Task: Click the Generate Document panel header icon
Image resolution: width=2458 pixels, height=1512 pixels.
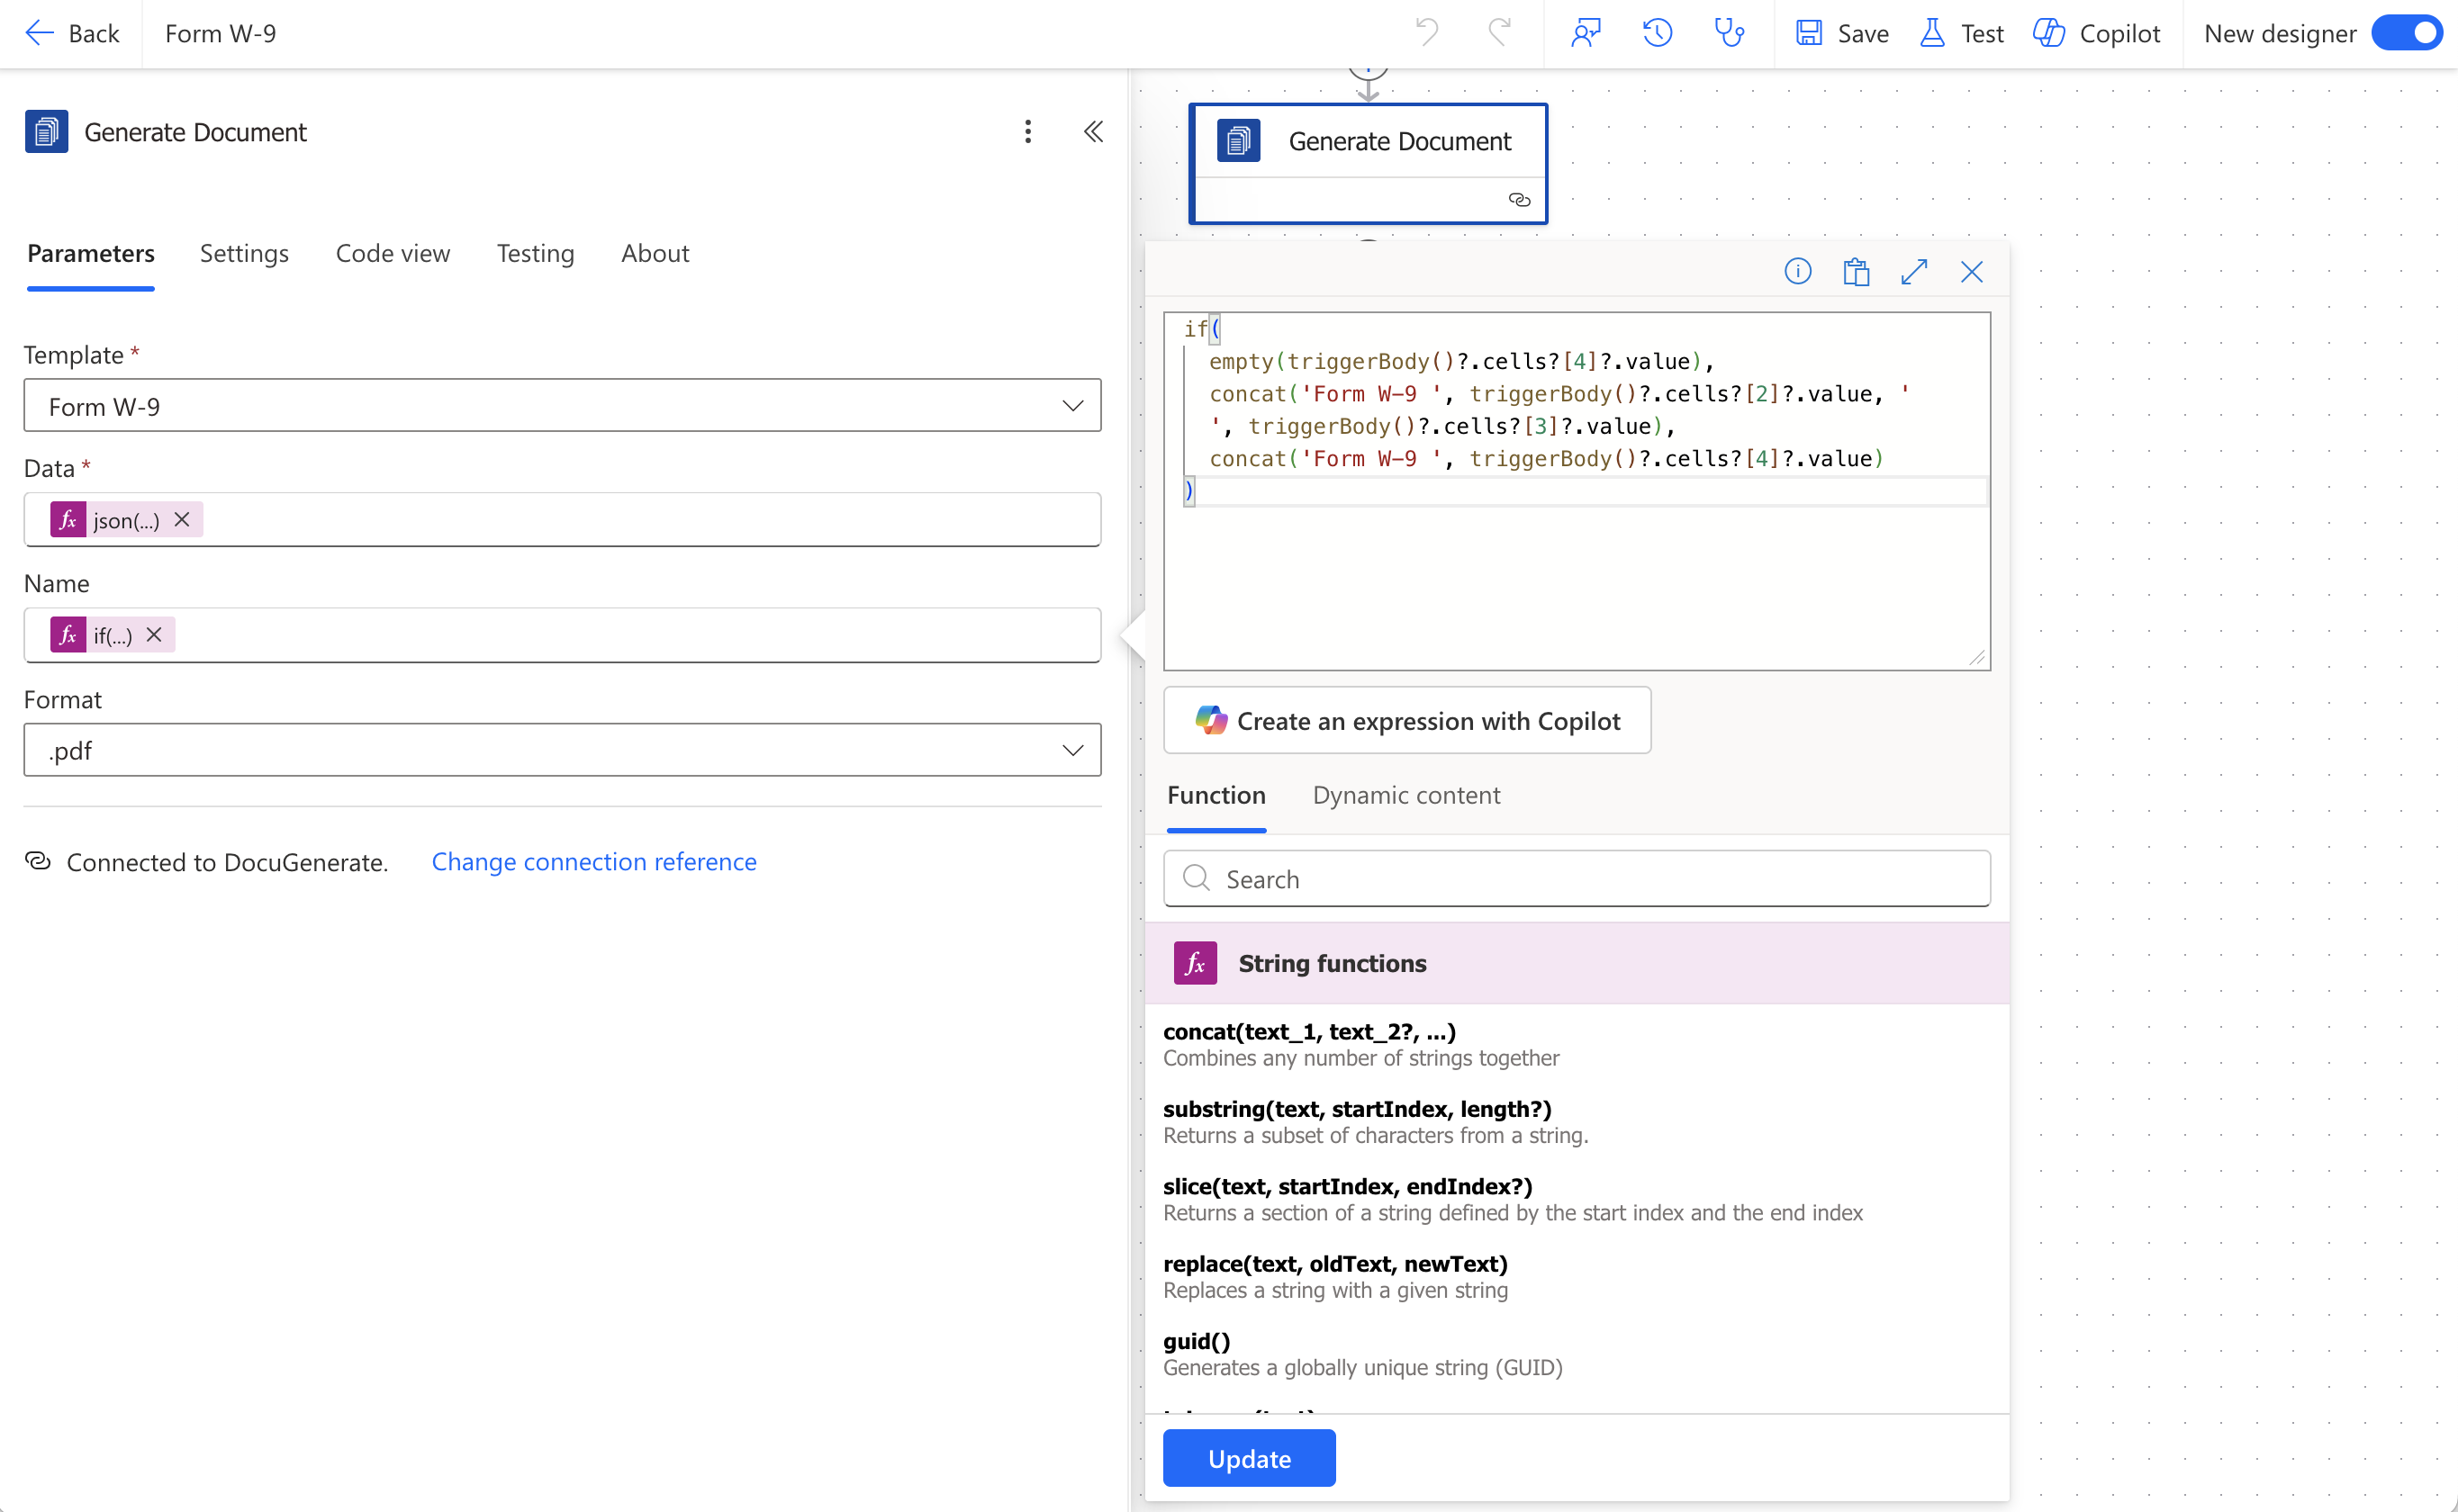Action: 46,132
